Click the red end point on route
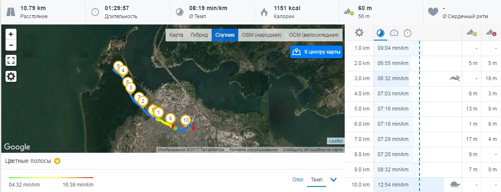The width and height of the screenshot is (501, 192). (193, 127)
